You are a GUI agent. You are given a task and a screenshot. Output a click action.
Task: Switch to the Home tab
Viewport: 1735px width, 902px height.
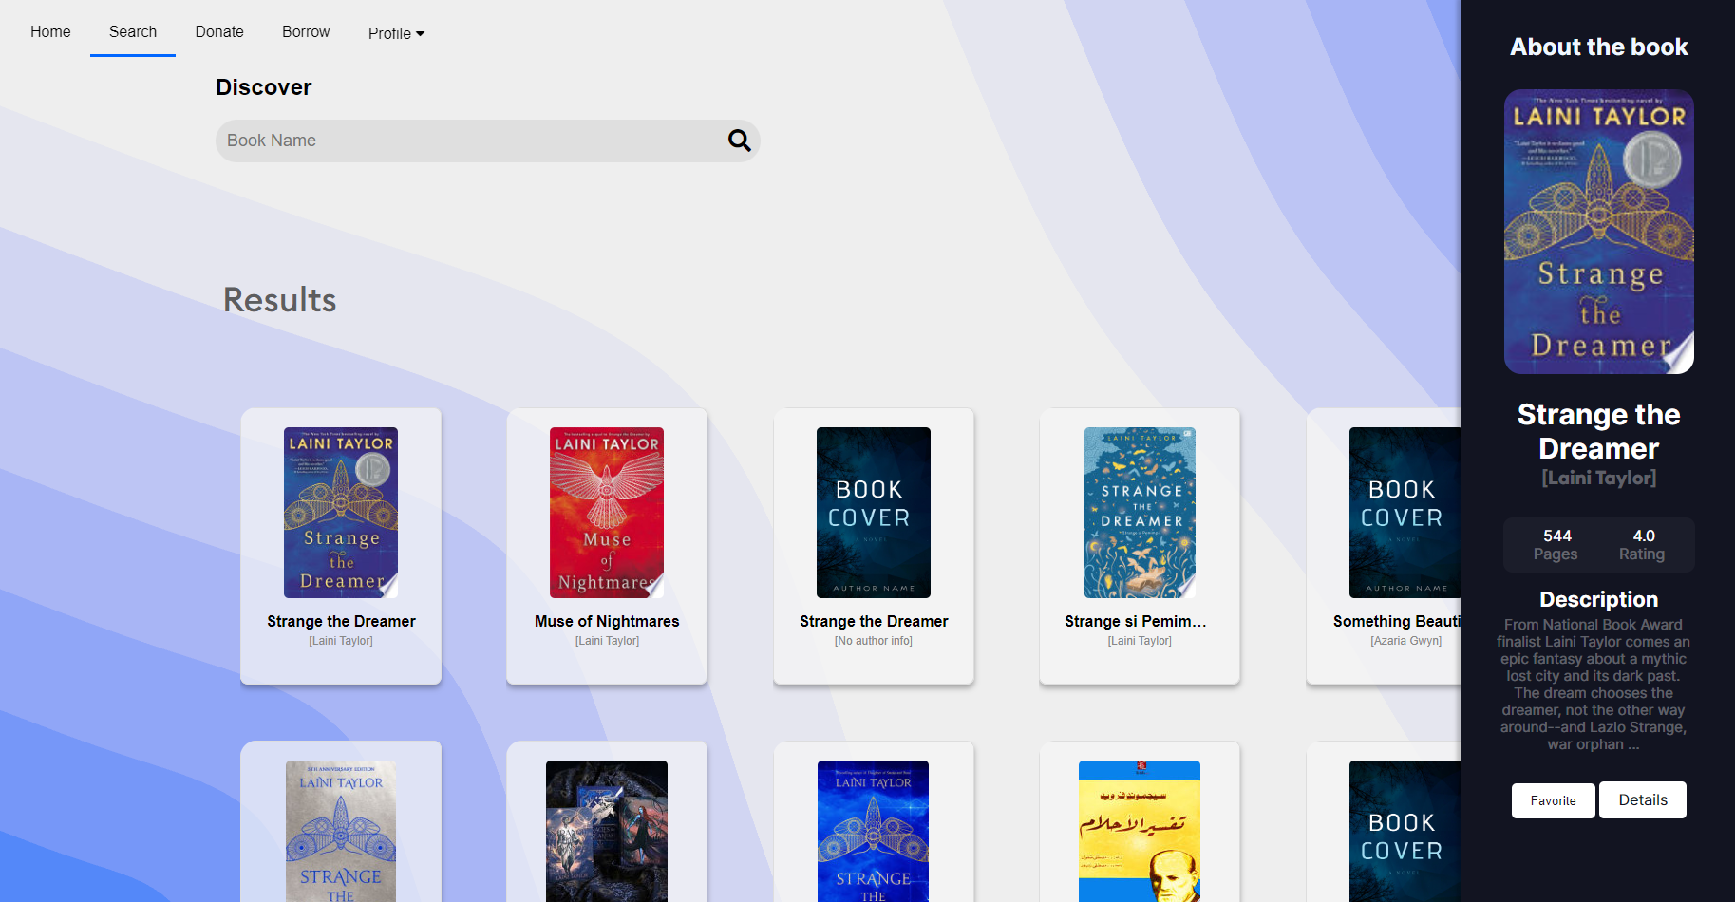click(49, 31)
